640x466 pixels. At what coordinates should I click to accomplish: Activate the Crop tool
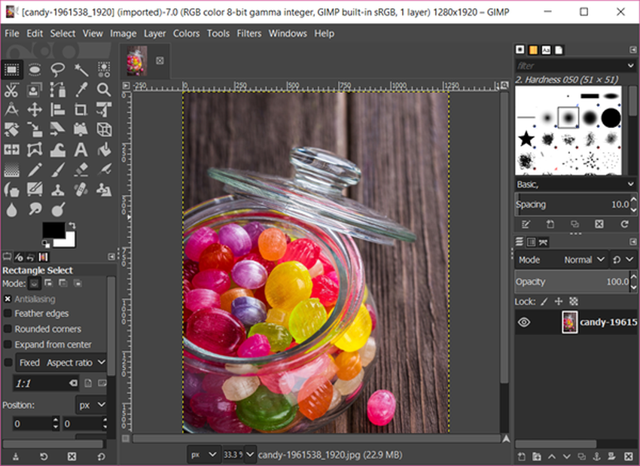pos(81,110)
